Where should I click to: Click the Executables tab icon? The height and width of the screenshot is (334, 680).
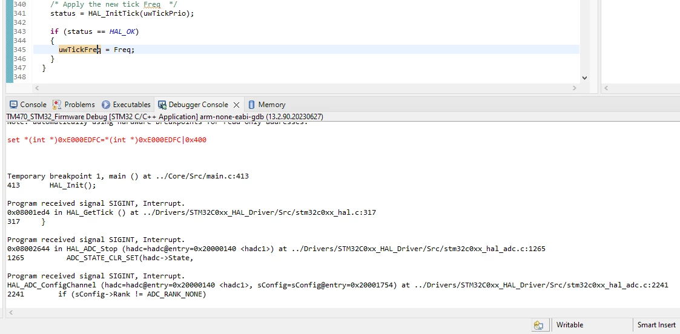click(106, 105)
